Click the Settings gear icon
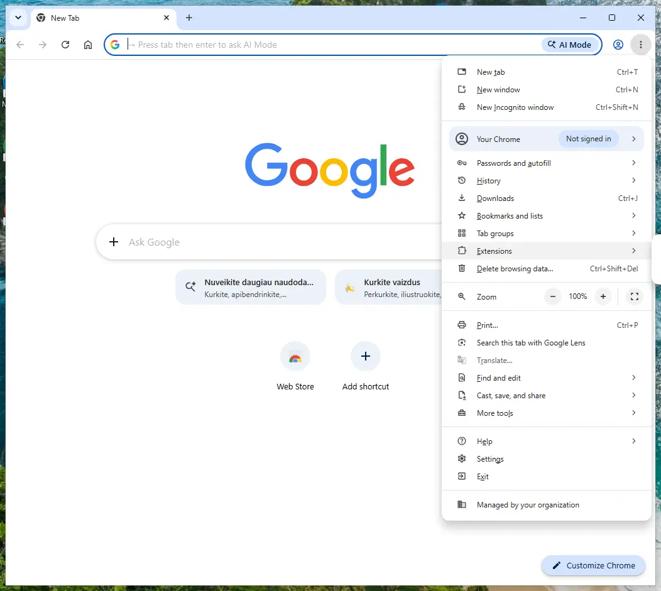This screenshot has height=591, width=661. pos(462,458)
